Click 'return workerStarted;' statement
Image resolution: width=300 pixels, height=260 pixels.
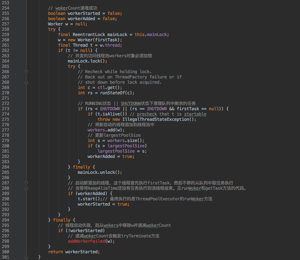pyautogui.click(x=74, y=252)
